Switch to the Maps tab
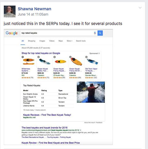The width and height of the screenshot is (148, 149). [x=61, y=41]
